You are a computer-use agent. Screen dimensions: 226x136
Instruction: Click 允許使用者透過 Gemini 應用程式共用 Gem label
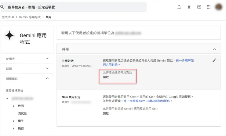(x=130, y=109)
